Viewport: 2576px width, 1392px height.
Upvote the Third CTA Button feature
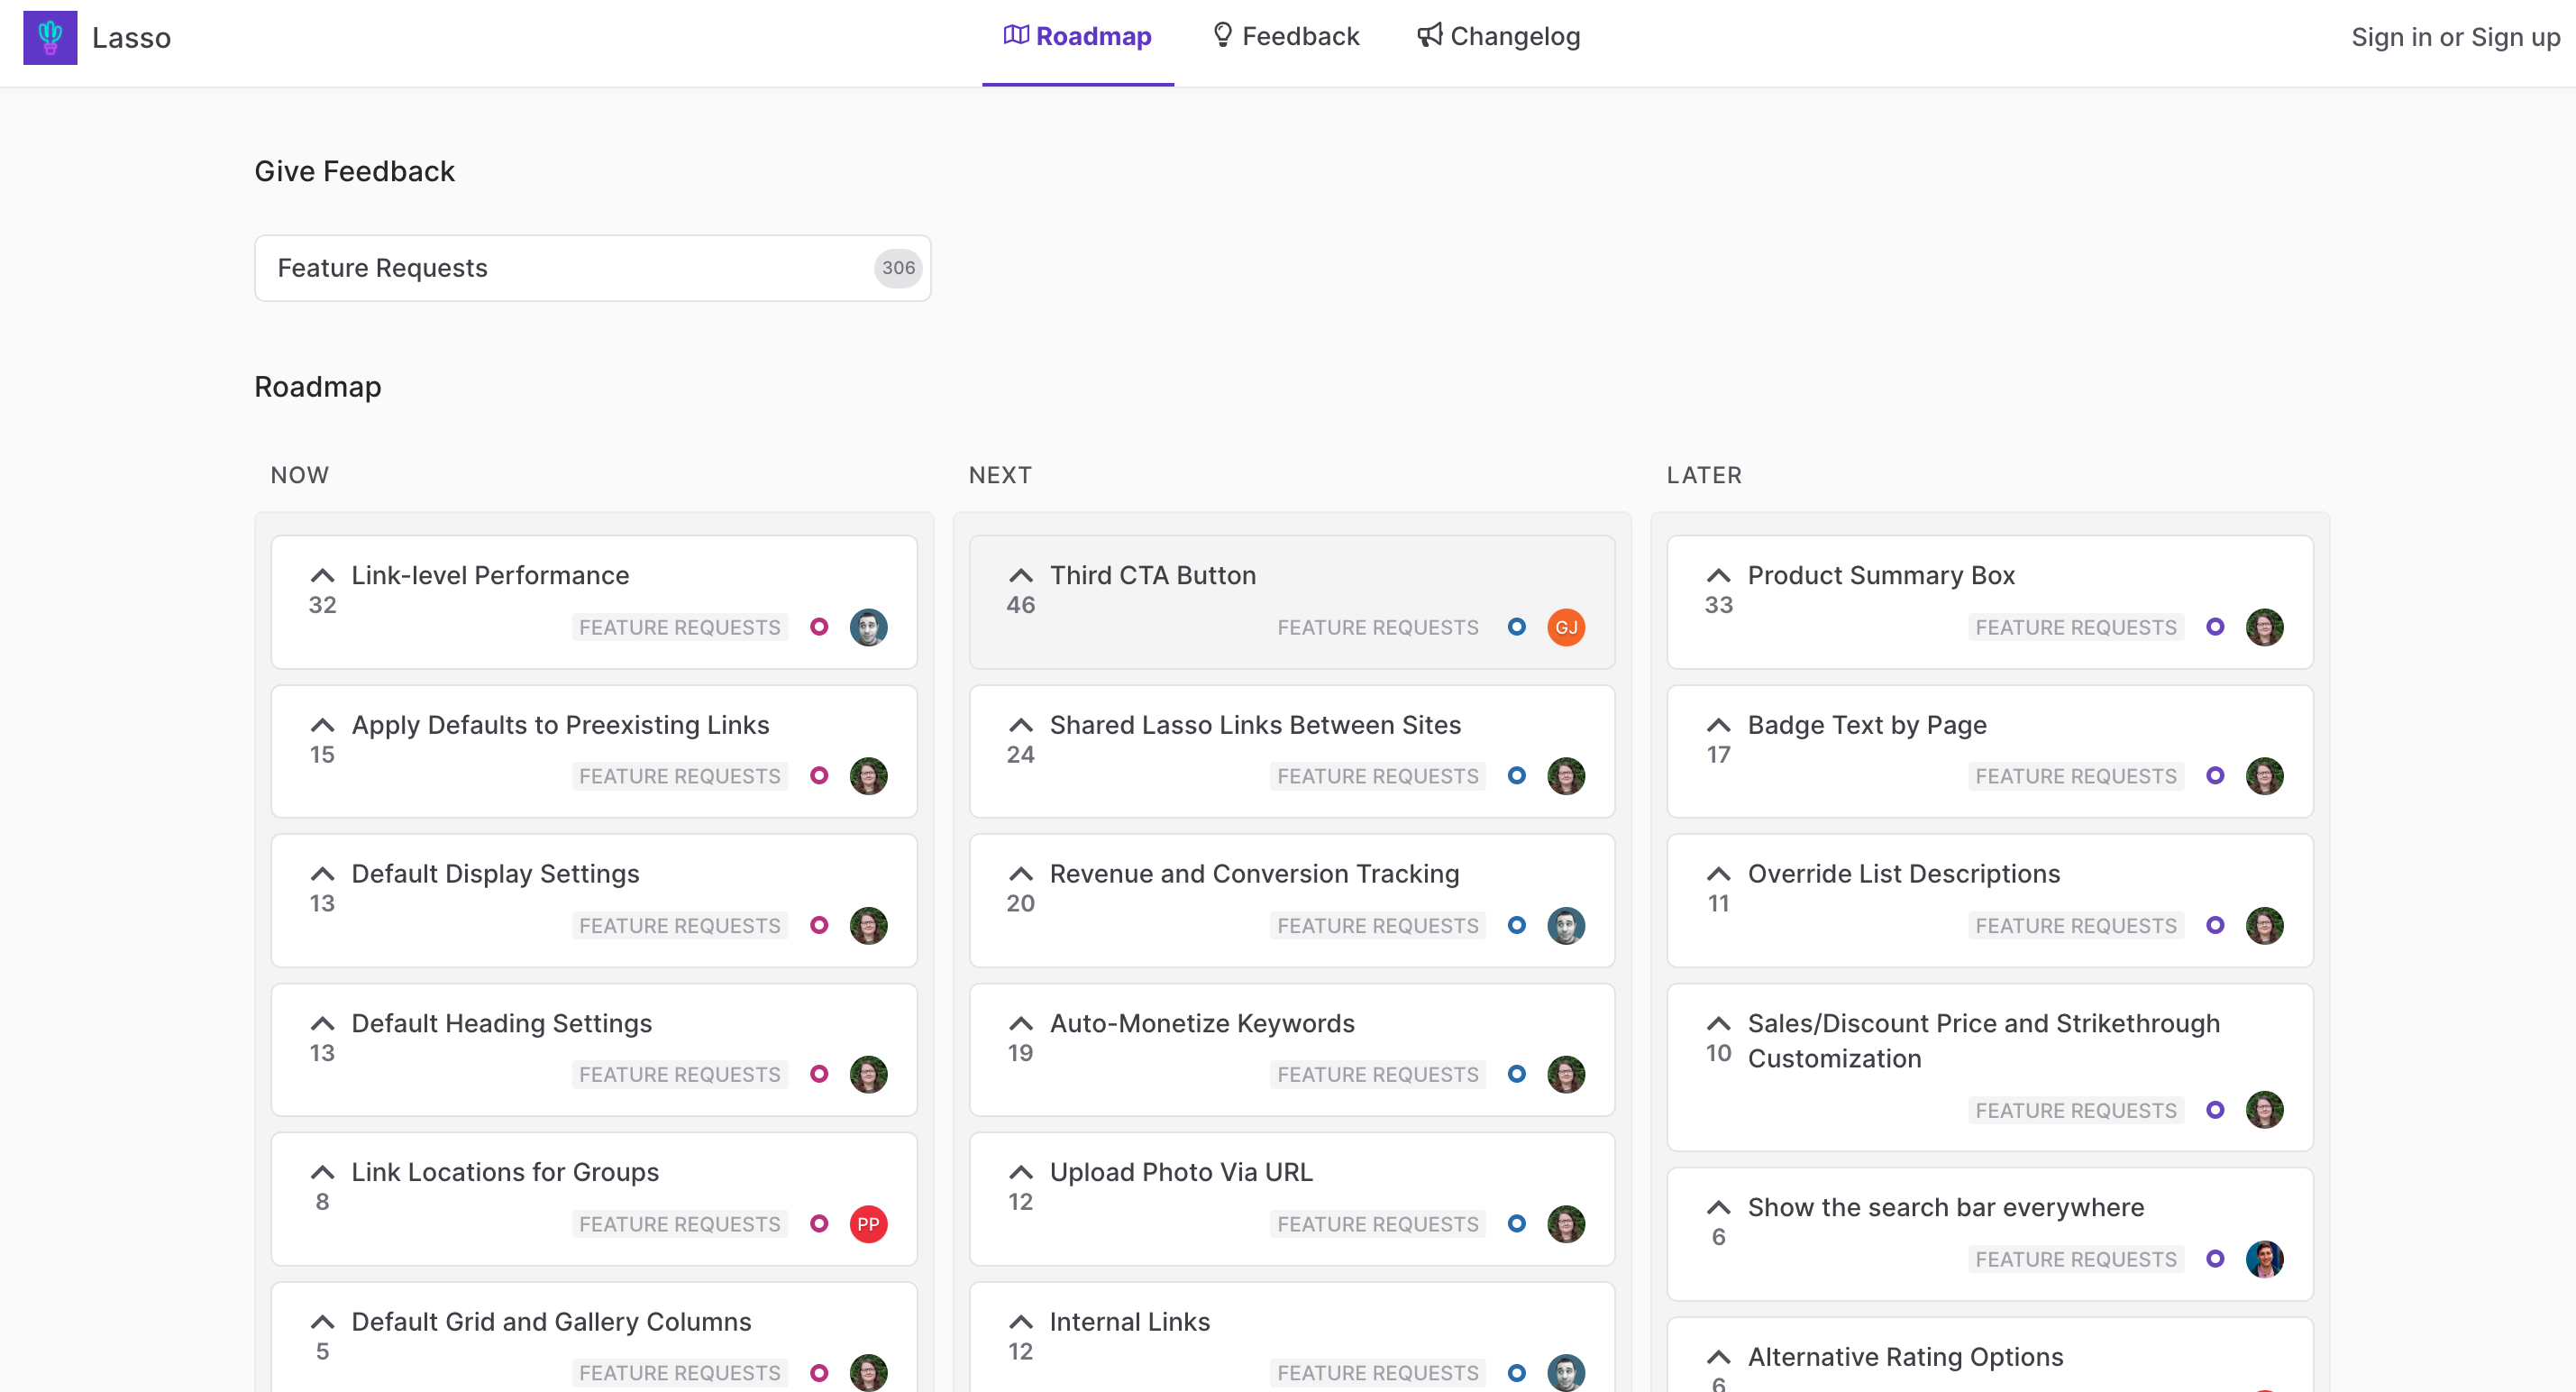point(1020,576)
